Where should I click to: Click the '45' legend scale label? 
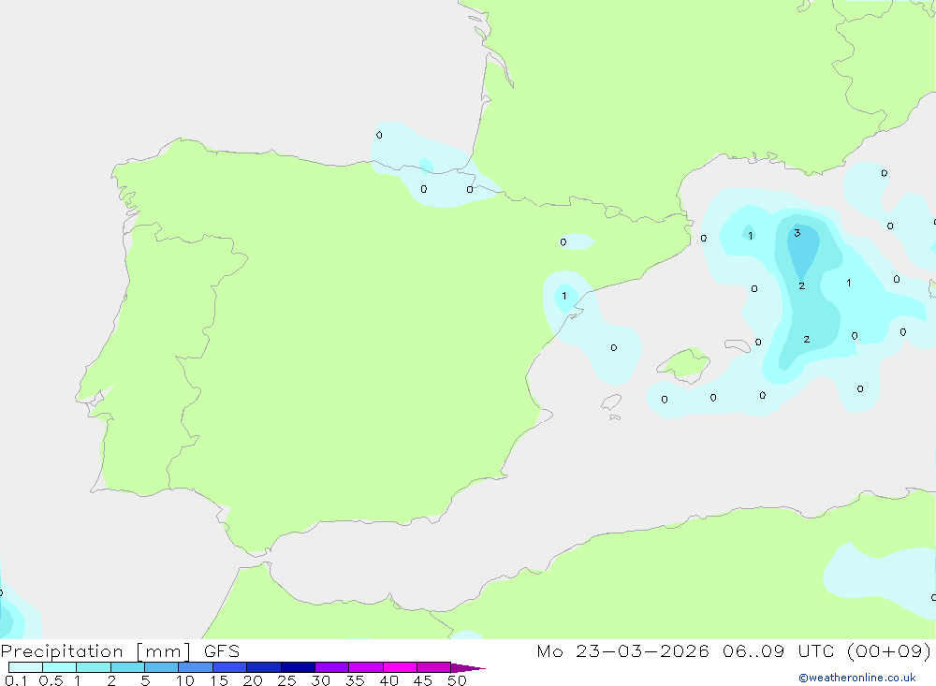click(423, 680)
